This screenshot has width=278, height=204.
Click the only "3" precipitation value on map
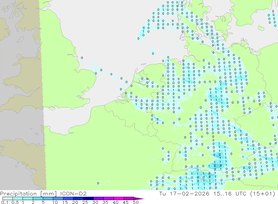[220, 166]
